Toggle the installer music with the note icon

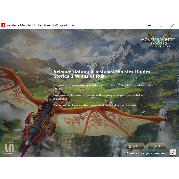(173, 152)
